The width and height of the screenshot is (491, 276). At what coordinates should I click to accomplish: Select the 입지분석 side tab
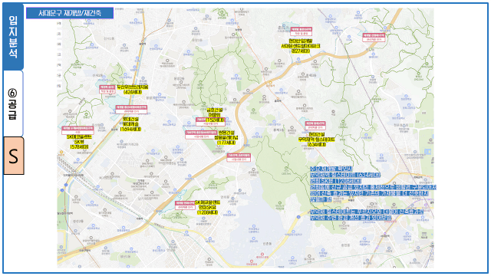point(13,37)
